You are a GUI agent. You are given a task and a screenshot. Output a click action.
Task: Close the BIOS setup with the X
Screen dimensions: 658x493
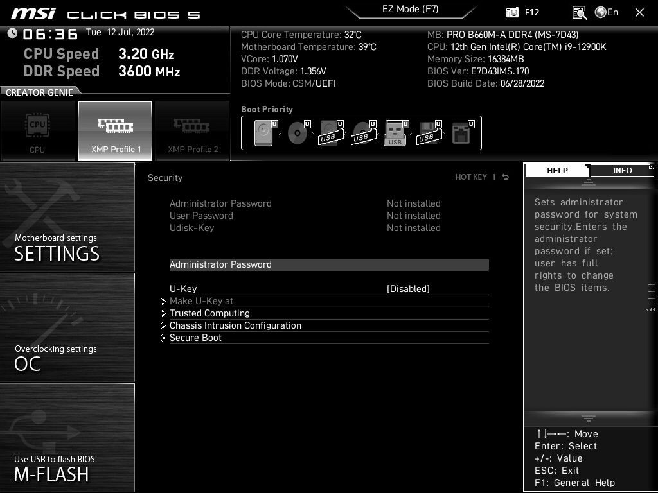pos(639,13)
